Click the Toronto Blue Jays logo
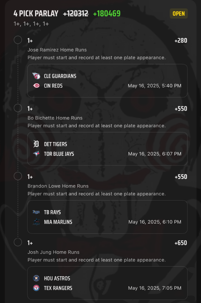Image resolution: width=201 pixels, height=303 pixels. (x=36, y=154)
